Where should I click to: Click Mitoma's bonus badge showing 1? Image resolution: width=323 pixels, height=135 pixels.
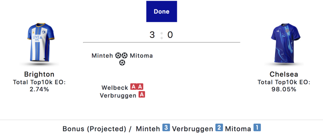pyautogui.click(x=258, y=128)
